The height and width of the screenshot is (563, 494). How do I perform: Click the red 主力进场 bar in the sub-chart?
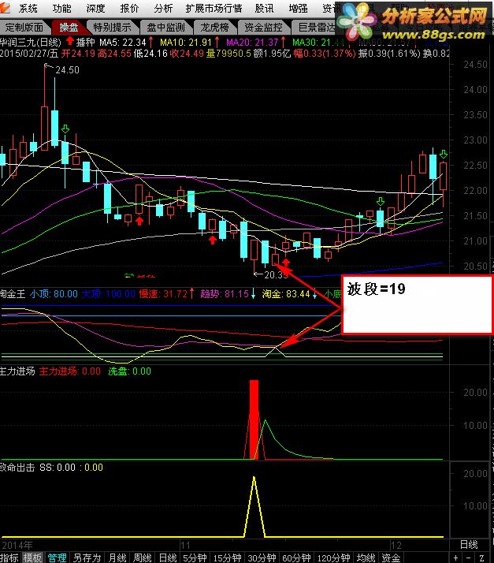(254, 419)
